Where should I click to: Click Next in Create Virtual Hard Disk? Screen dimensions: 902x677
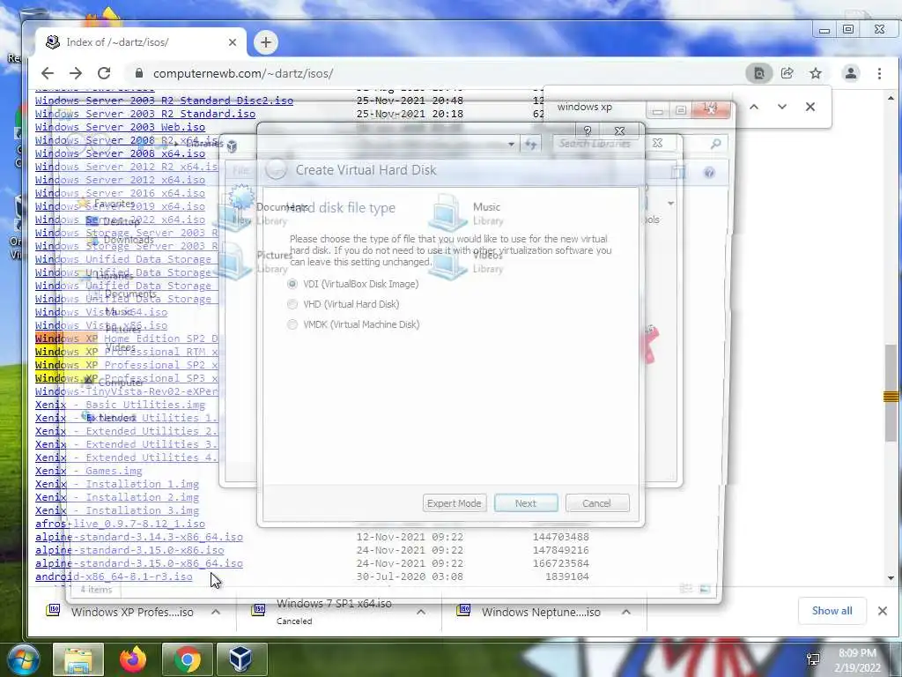coord(526,503)
